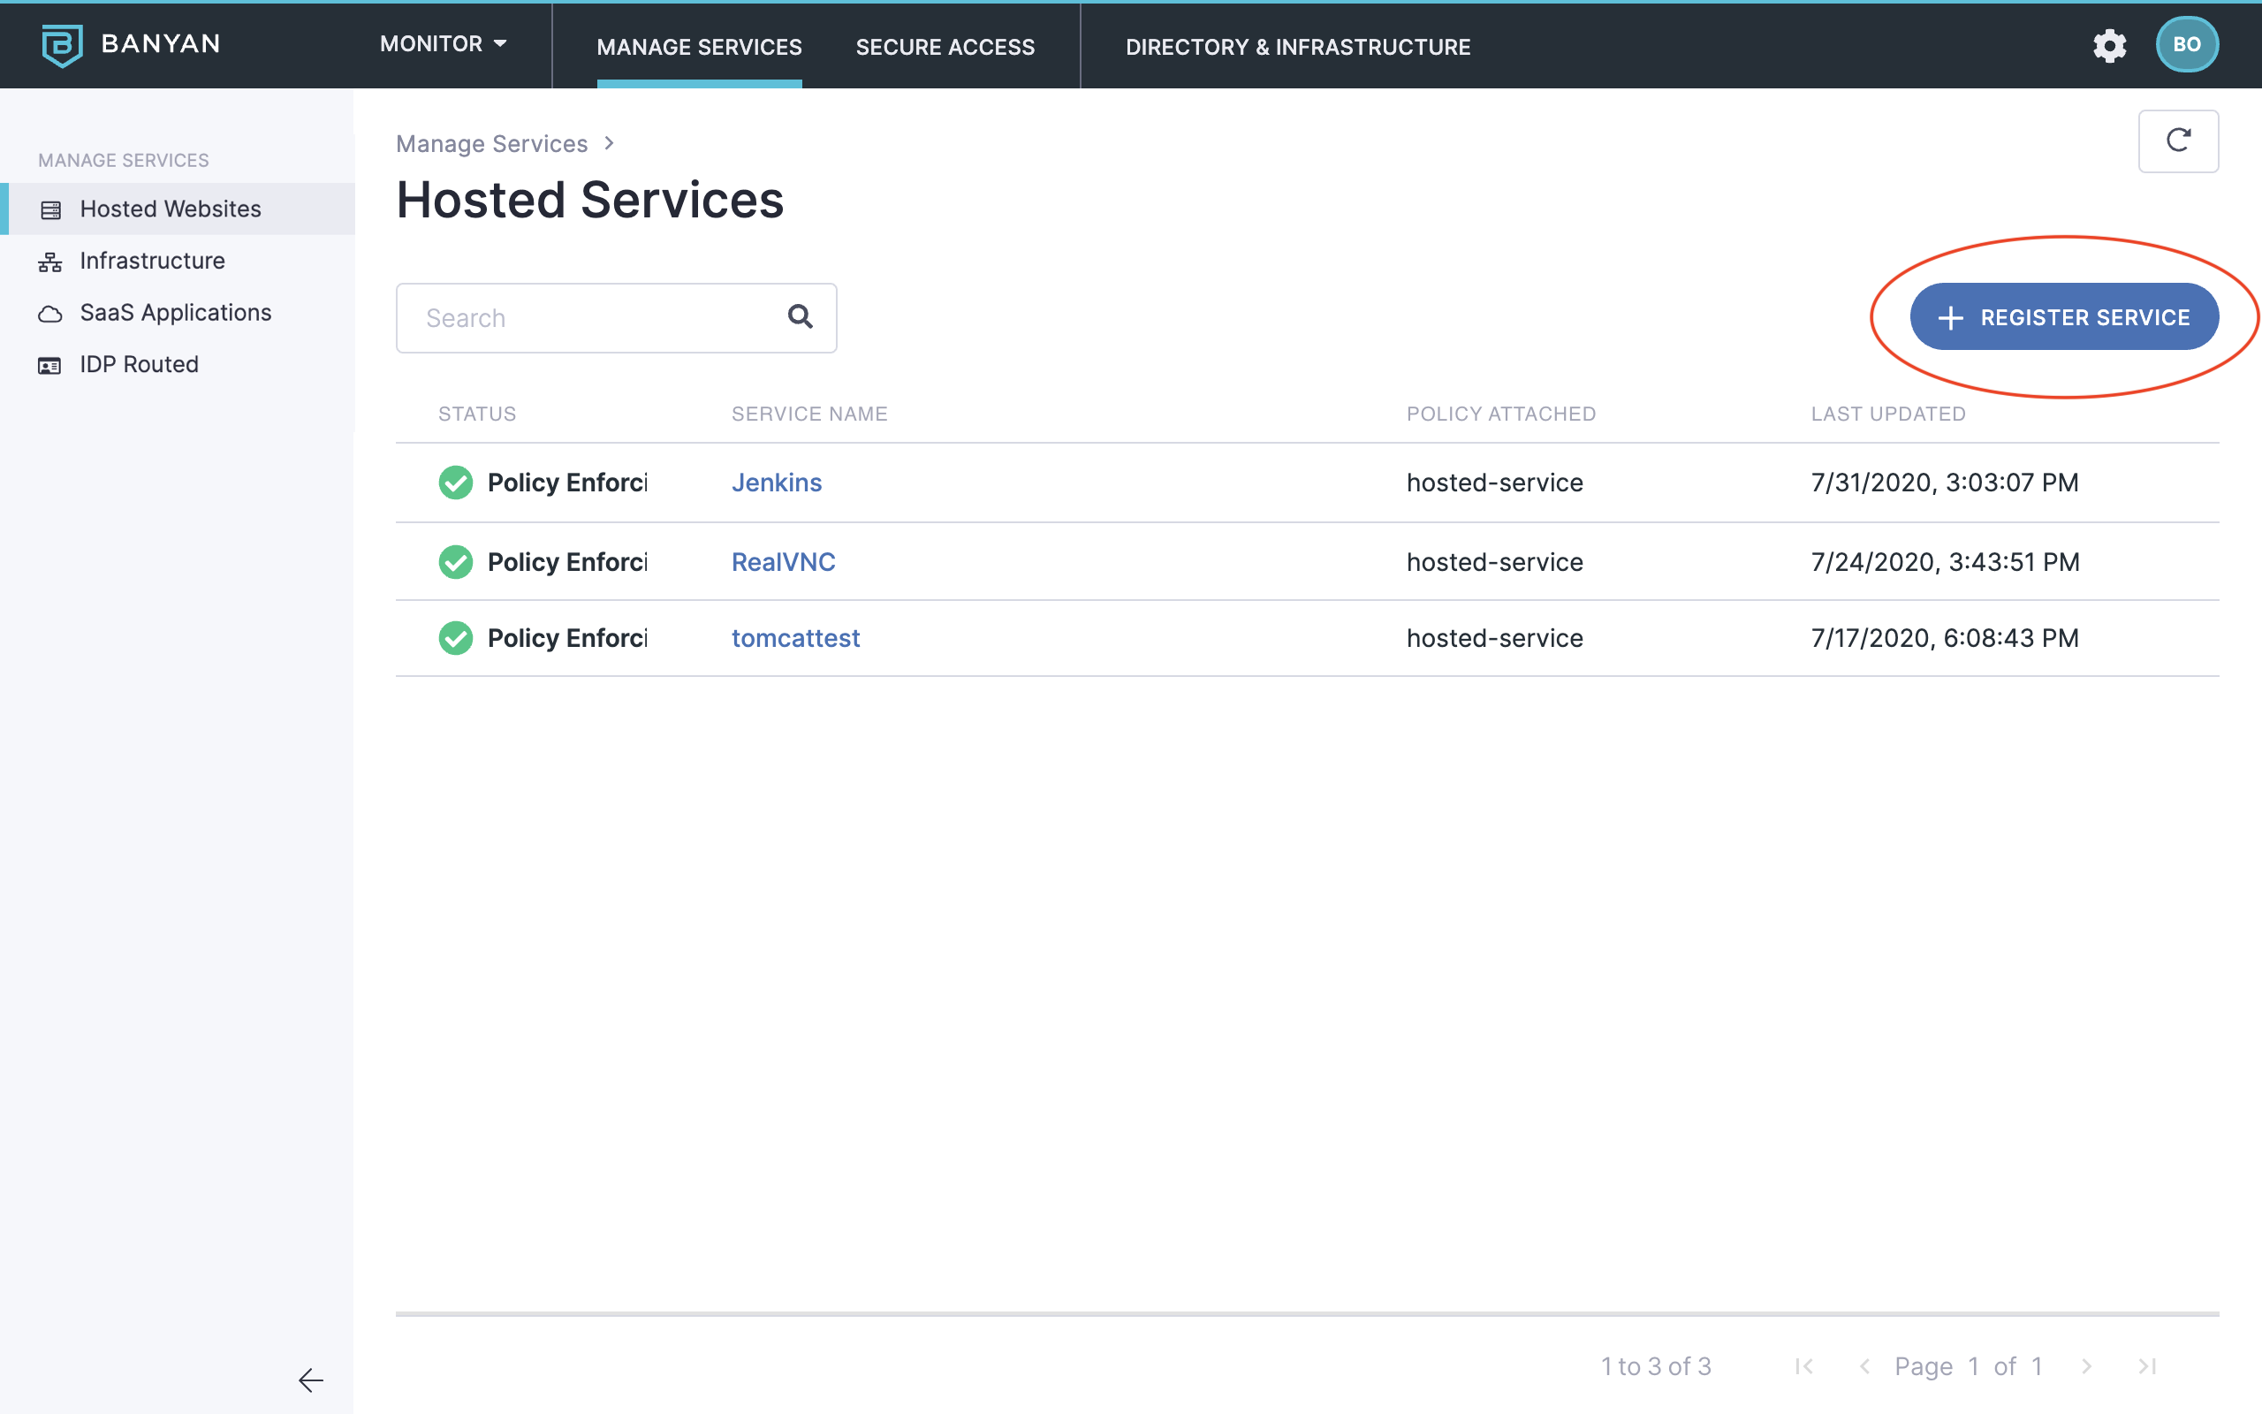Screen dimensions: 2262x1414
Task: Collapse sidebar with the left arrow
Action: pyautogui.click(x=310, y=1380)
